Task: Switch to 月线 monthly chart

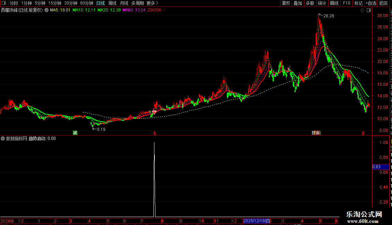Action: (124, 3)
